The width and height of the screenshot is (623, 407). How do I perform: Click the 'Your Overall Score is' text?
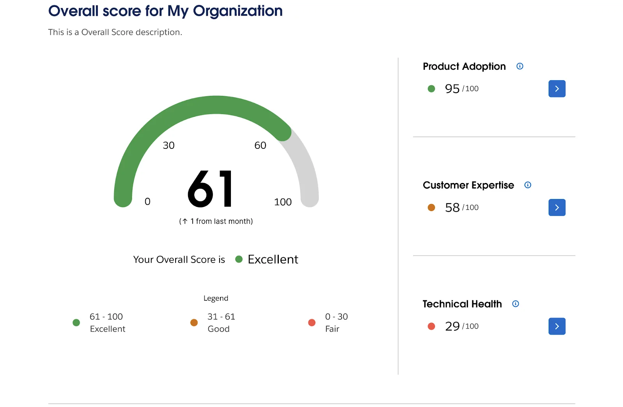click(179, 260)
